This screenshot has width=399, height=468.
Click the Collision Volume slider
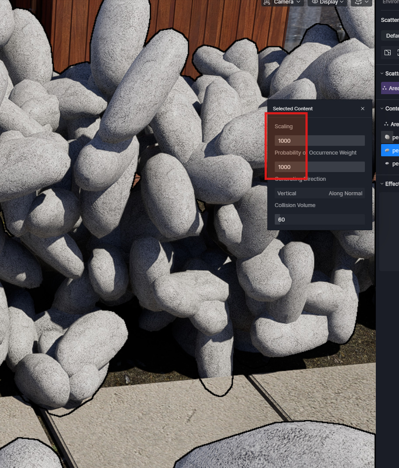point(319,219)
